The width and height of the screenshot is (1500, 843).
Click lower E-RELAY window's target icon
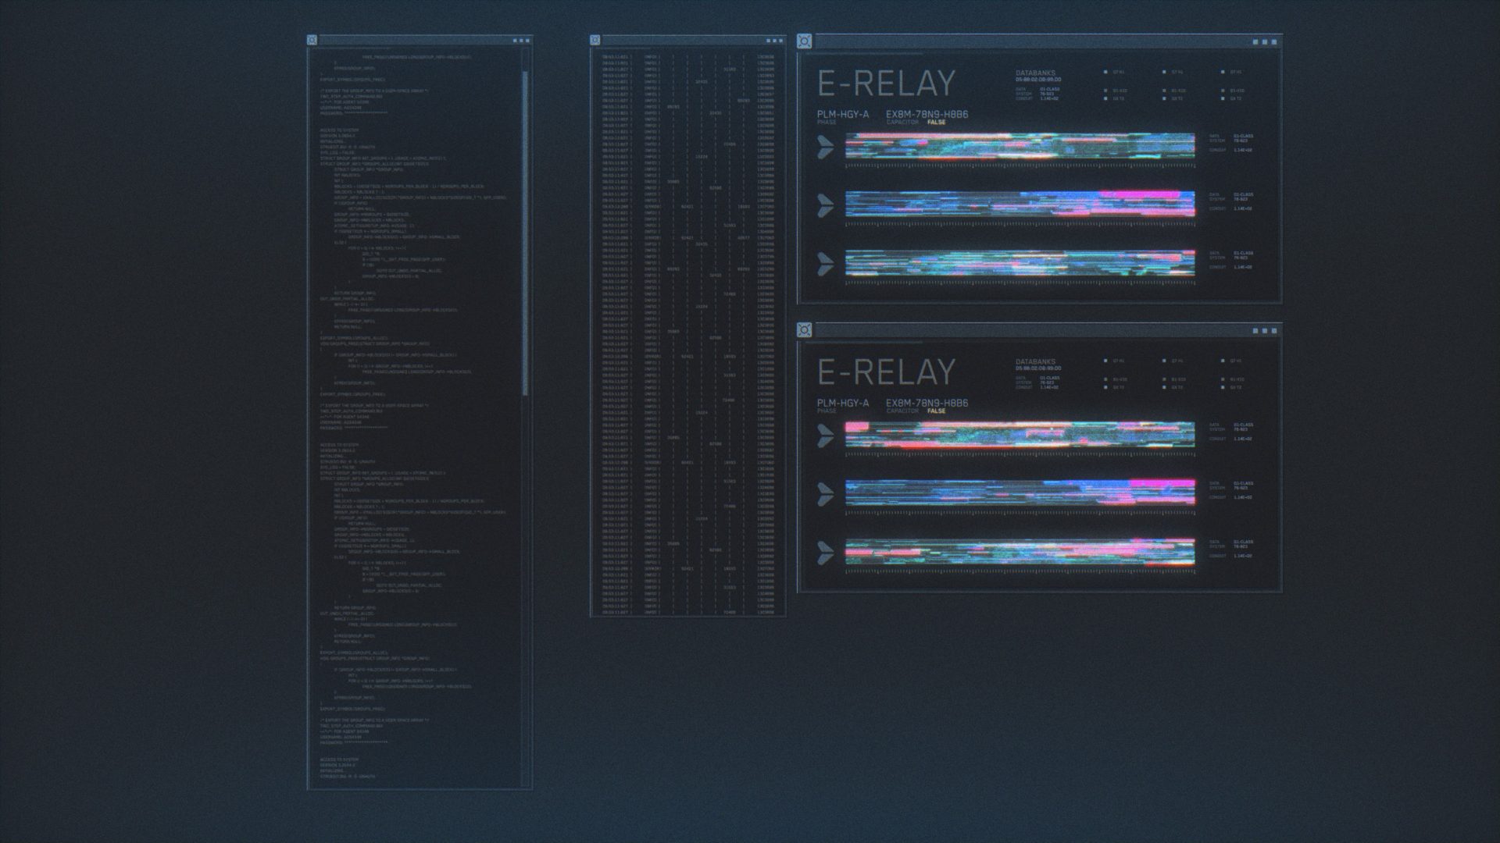pos(805,329)
